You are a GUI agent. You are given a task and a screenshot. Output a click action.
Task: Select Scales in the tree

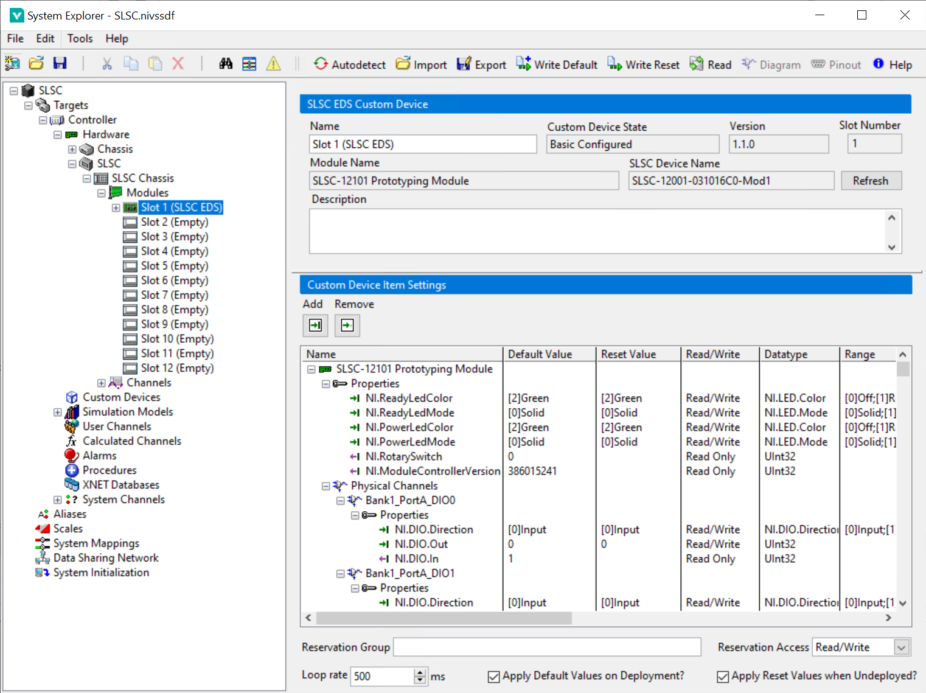click(68, 529)
